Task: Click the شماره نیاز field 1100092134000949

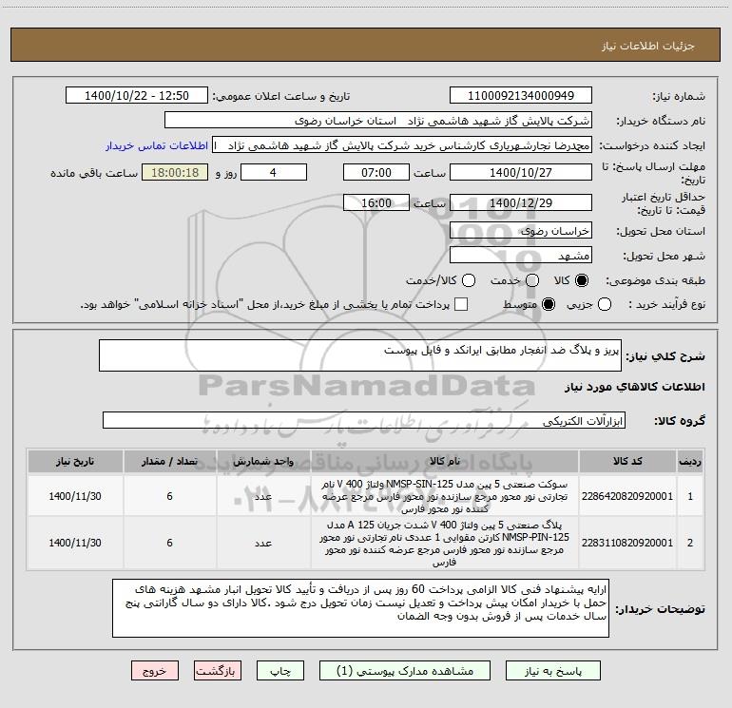Action: (521, 95)
